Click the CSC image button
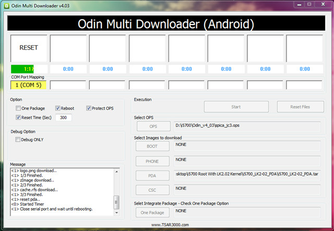This screenshot has height=231, width=334. [152, 190]
